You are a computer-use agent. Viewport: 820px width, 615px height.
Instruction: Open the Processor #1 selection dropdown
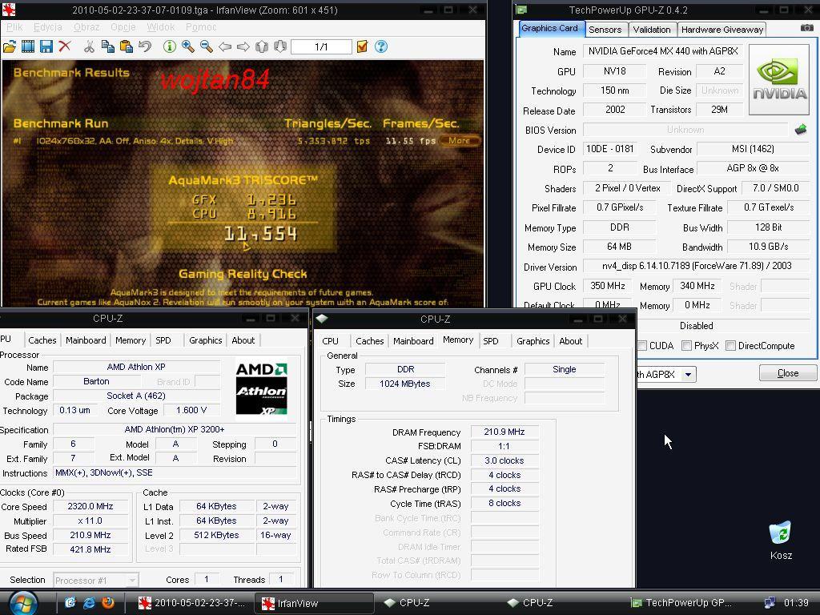(96, 580)
